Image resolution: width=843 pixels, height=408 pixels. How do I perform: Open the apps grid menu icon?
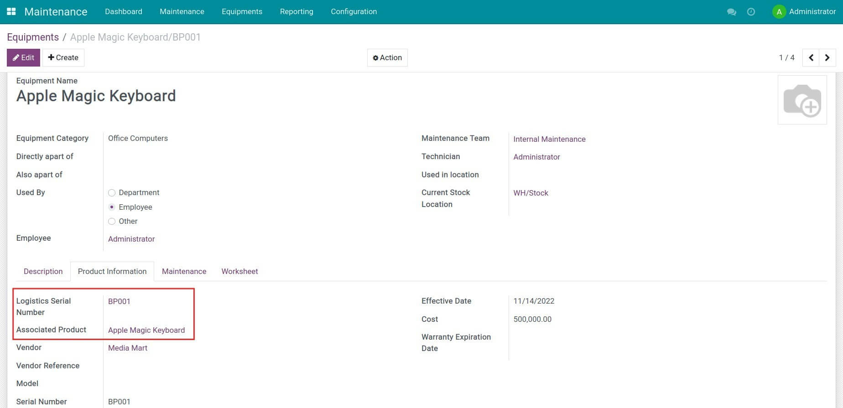(x=11, y=12)
